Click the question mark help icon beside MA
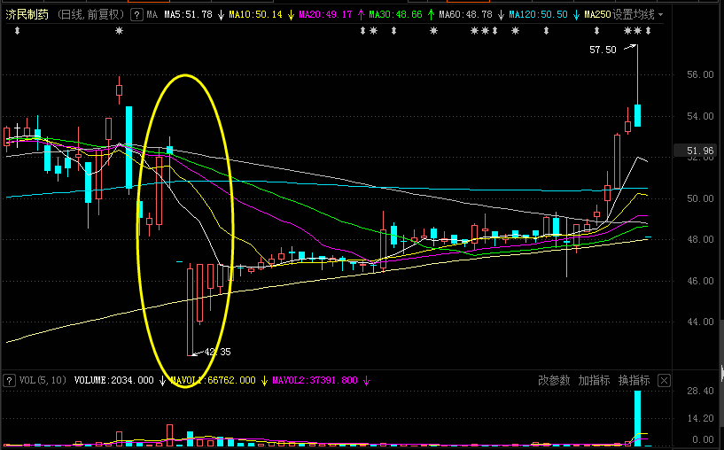The image size is (724, 450). click(x=136, y=15)
